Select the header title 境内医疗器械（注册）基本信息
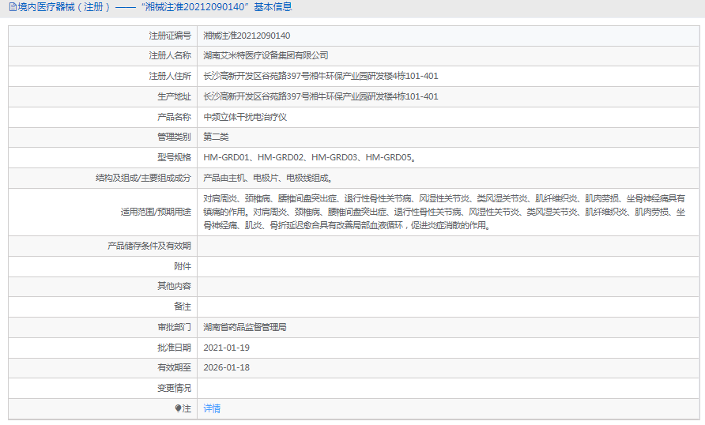 (x=151, y=7)
